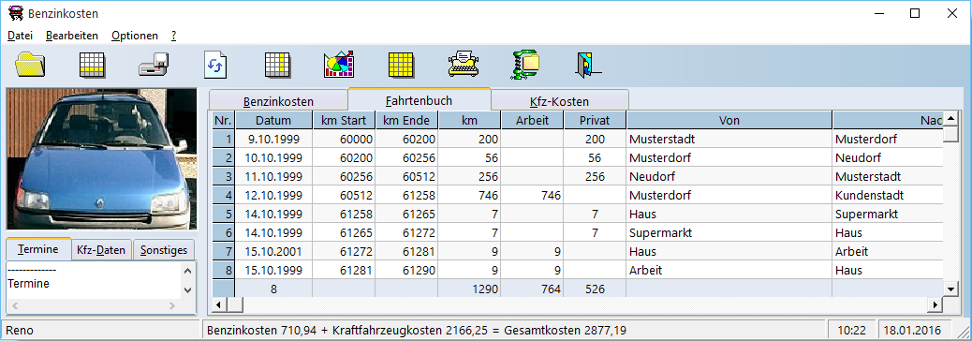
Task: Switch to the Kfz-Kosten tab
Action: coord(559,101)
